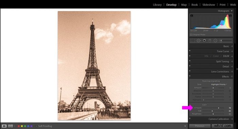Screen dimensions: 238x129
Task: Expand the Split Toning panel
Action: (232, 61)
